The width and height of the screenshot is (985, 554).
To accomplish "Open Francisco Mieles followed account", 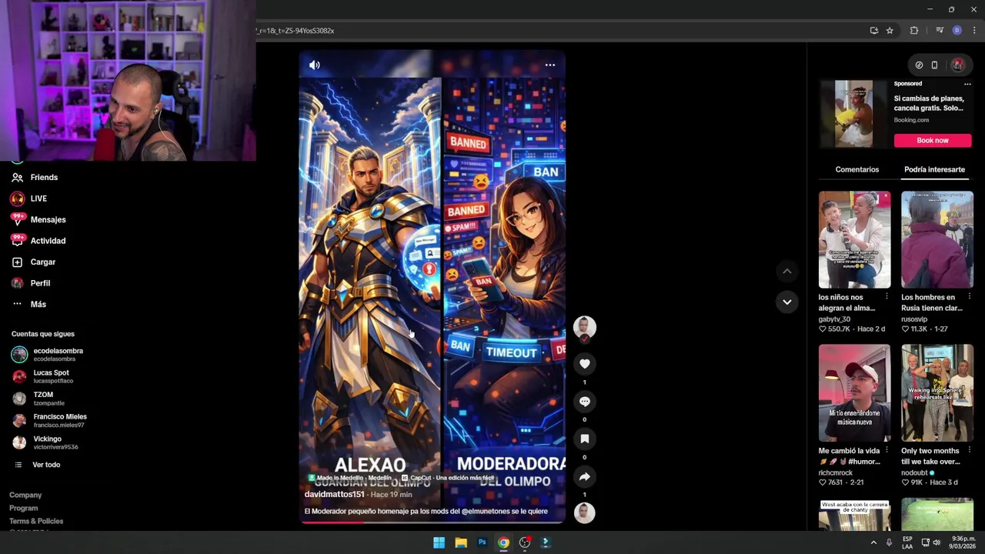I will pyautogui.click(x=50, y=421).
